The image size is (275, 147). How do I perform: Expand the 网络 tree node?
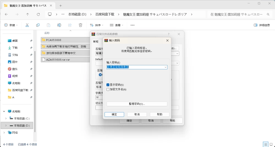coord(4,133)
